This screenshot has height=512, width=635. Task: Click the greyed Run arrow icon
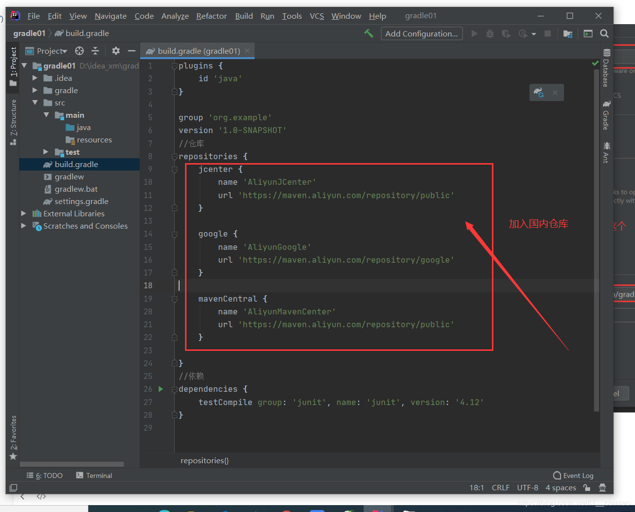[475, 34]
